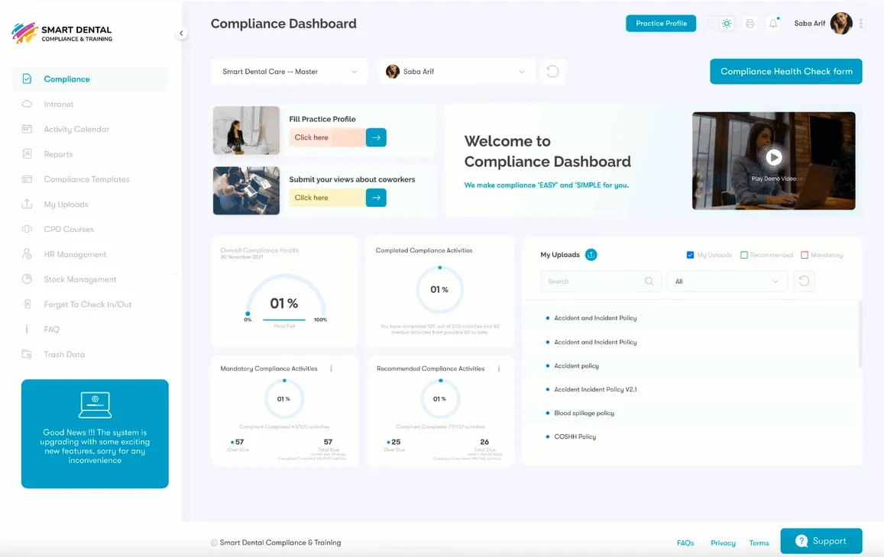Click the Forget To Check In/Out icon

tap(27, 304)
